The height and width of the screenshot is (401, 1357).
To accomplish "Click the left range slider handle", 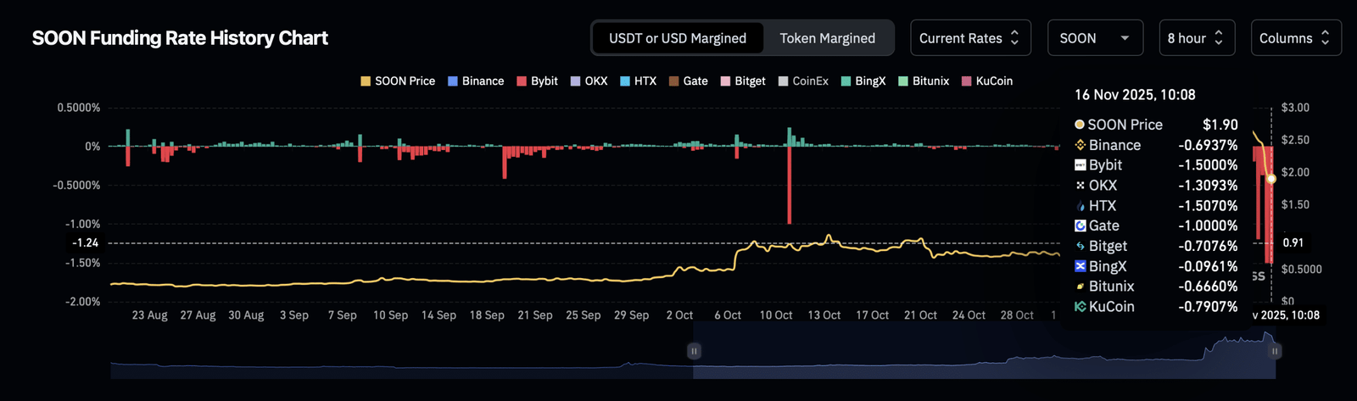I will coord(694,351).
